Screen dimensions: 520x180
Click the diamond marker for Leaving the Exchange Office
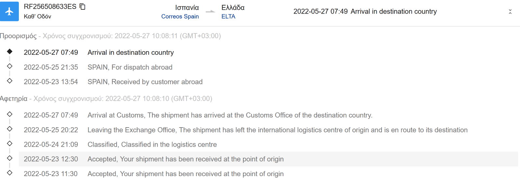pos(10,129)
